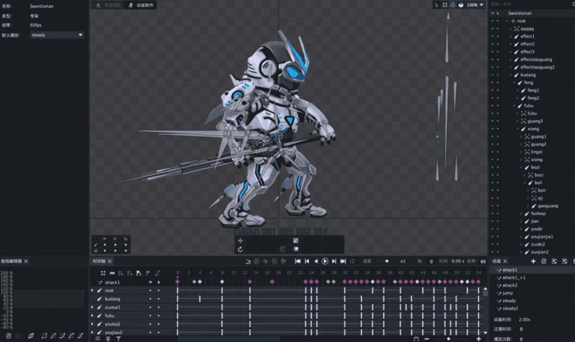
Task: Click the copy curve icon in curve editor
Action: pyautogui.click(x=8, y=335)
